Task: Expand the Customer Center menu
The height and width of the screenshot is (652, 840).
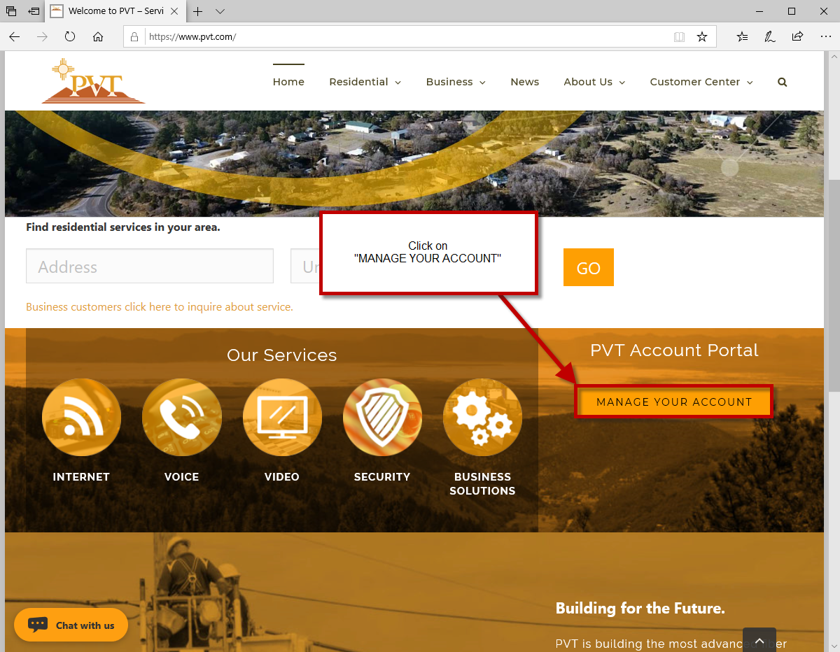Action: (x=701, y=82)
